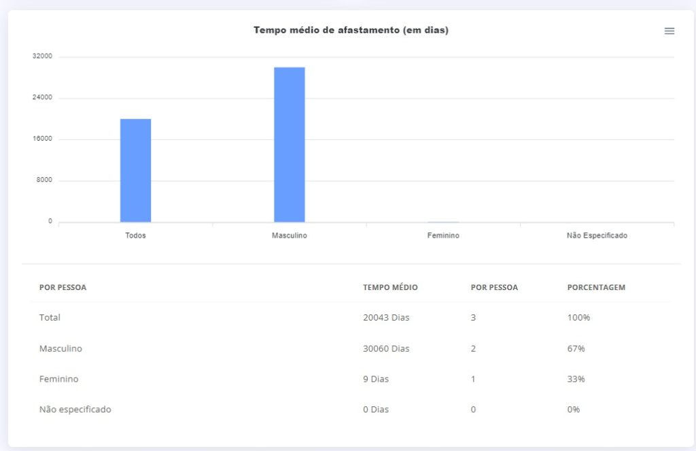Click the 67% percentage cell
This screenshot has width=696, height=451.
point(576,348)
